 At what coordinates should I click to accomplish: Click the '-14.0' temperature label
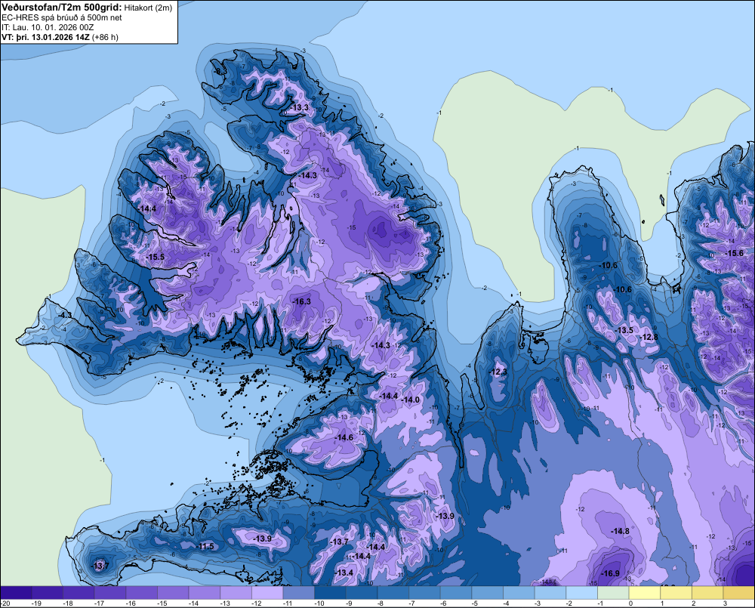tap(411, 400)
